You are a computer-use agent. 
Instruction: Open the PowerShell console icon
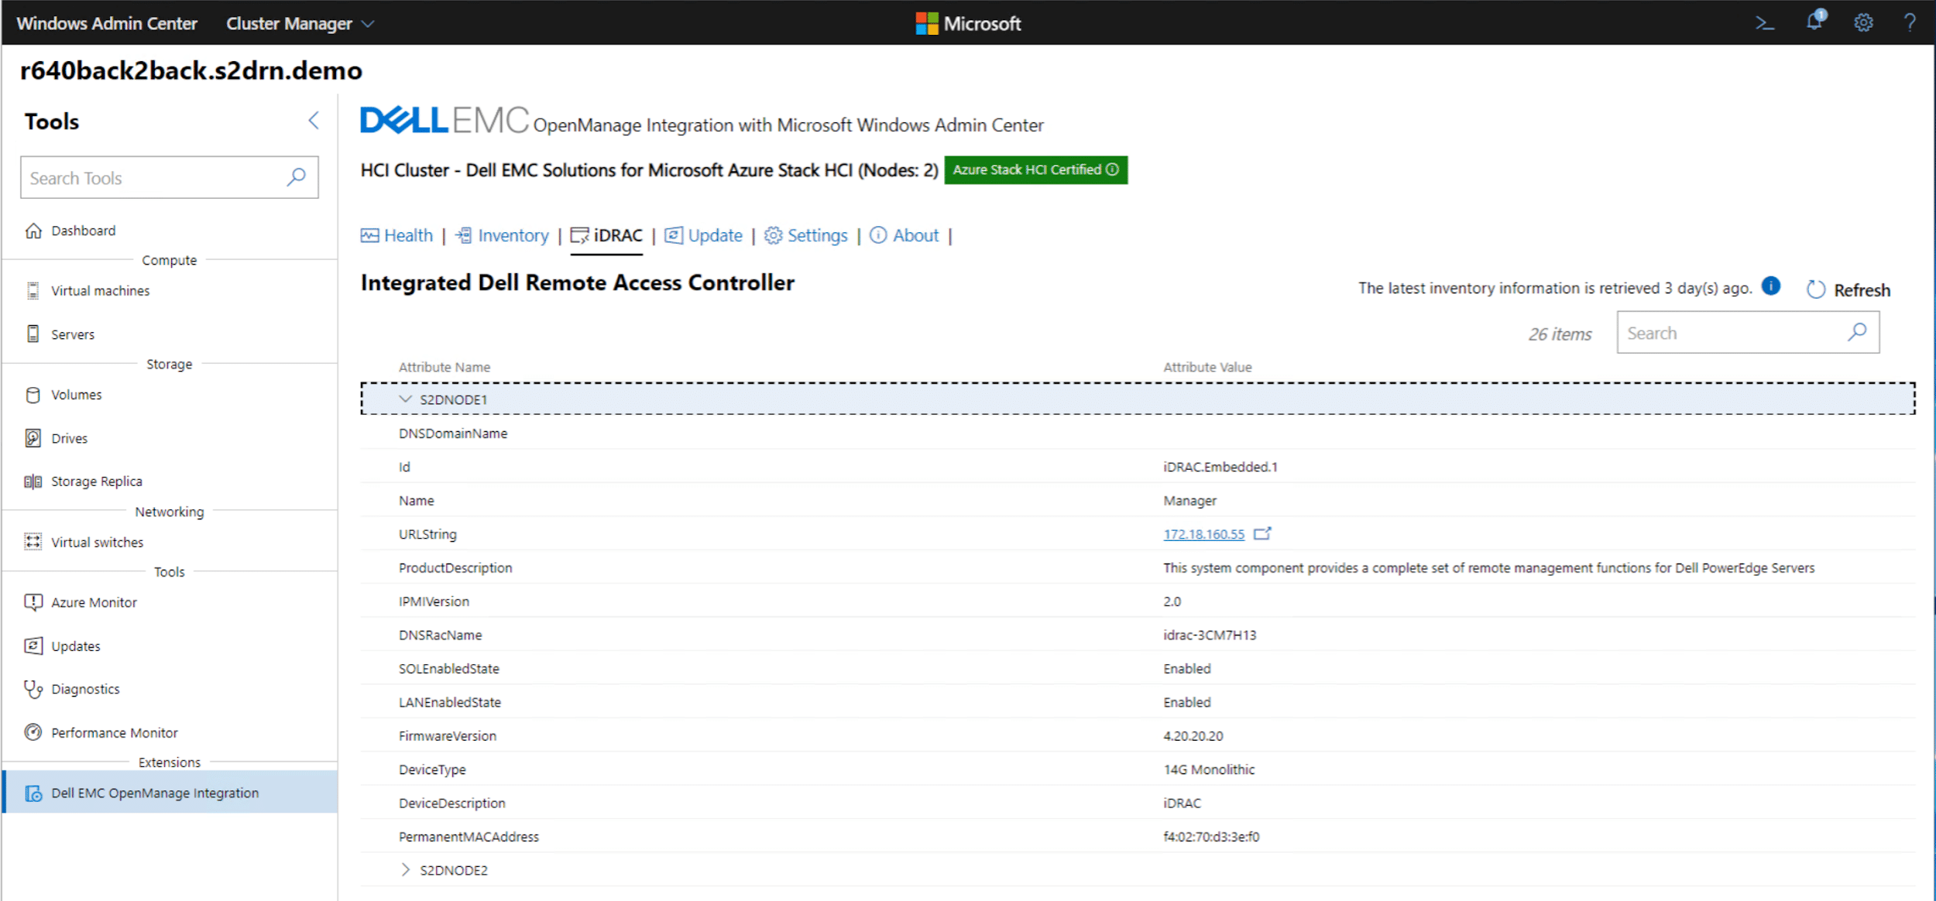pyautogui.click(x=1765, y=23)
